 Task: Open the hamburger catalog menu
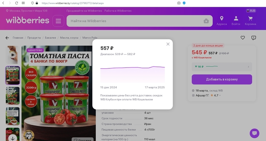coord(59,21)
